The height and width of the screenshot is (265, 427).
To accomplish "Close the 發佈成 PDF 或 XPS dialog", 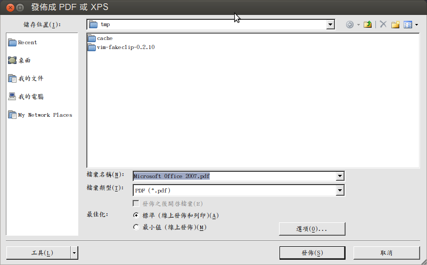I will pos(10,7).
